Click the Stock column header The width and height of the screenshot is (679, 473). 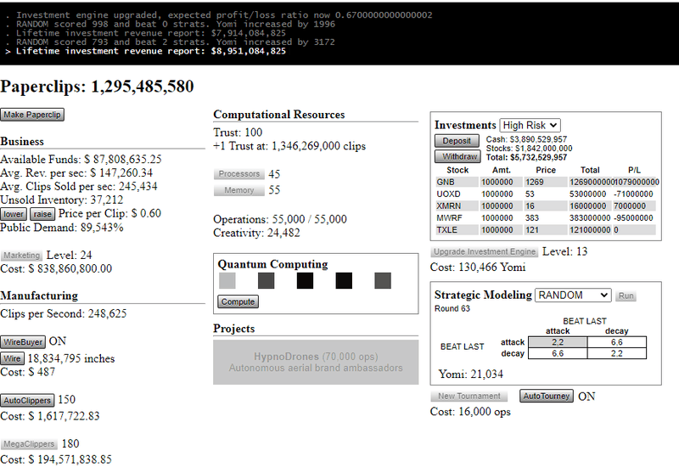tap(457, 170)
